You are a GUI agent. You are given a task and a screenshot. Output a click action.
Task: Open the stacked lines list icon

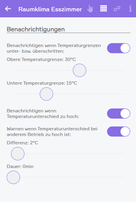(x=104, y=9)
